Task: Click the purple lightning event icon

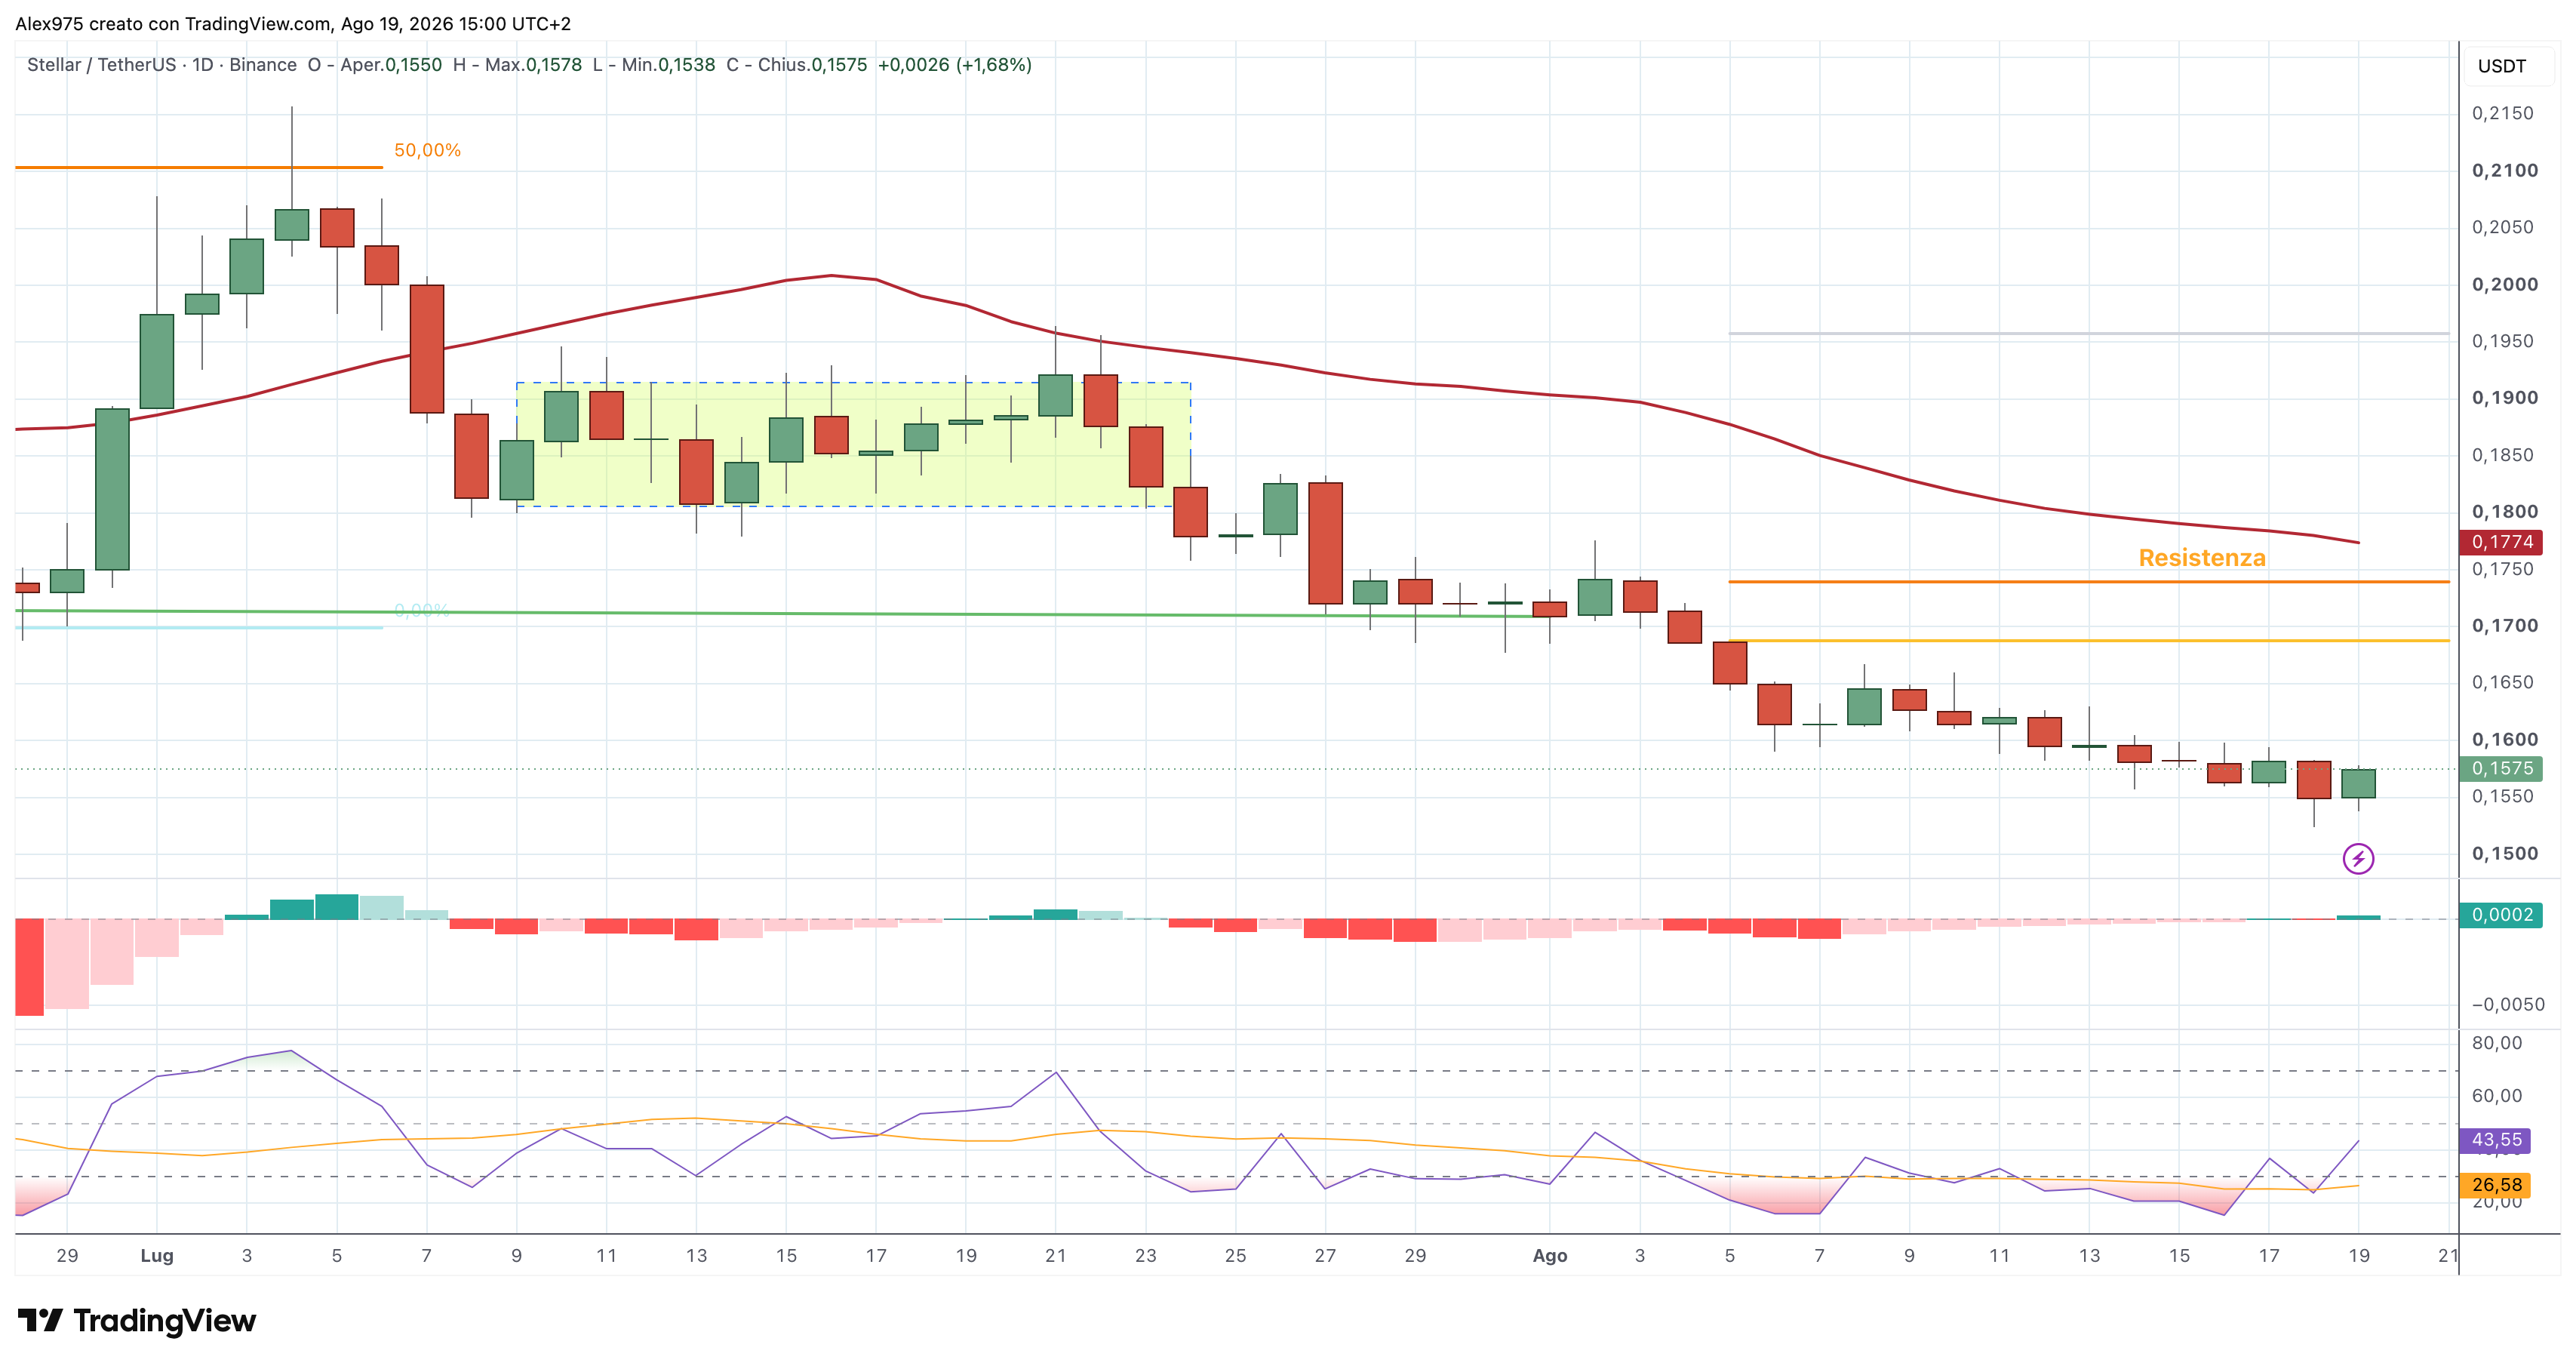Action: (2358, 858)
